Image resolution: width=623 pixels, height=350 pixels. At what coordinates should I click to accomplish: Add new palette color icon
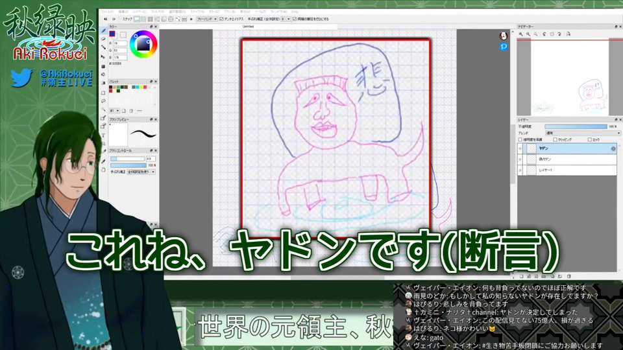pos(123,111)
